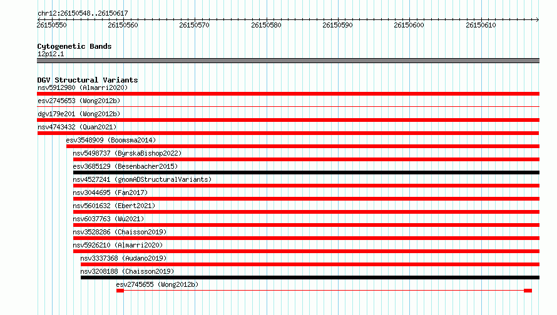This screenshot has height=315, width=557.
Task: Click ruler position 26150610
Action: tap(481, 25)
